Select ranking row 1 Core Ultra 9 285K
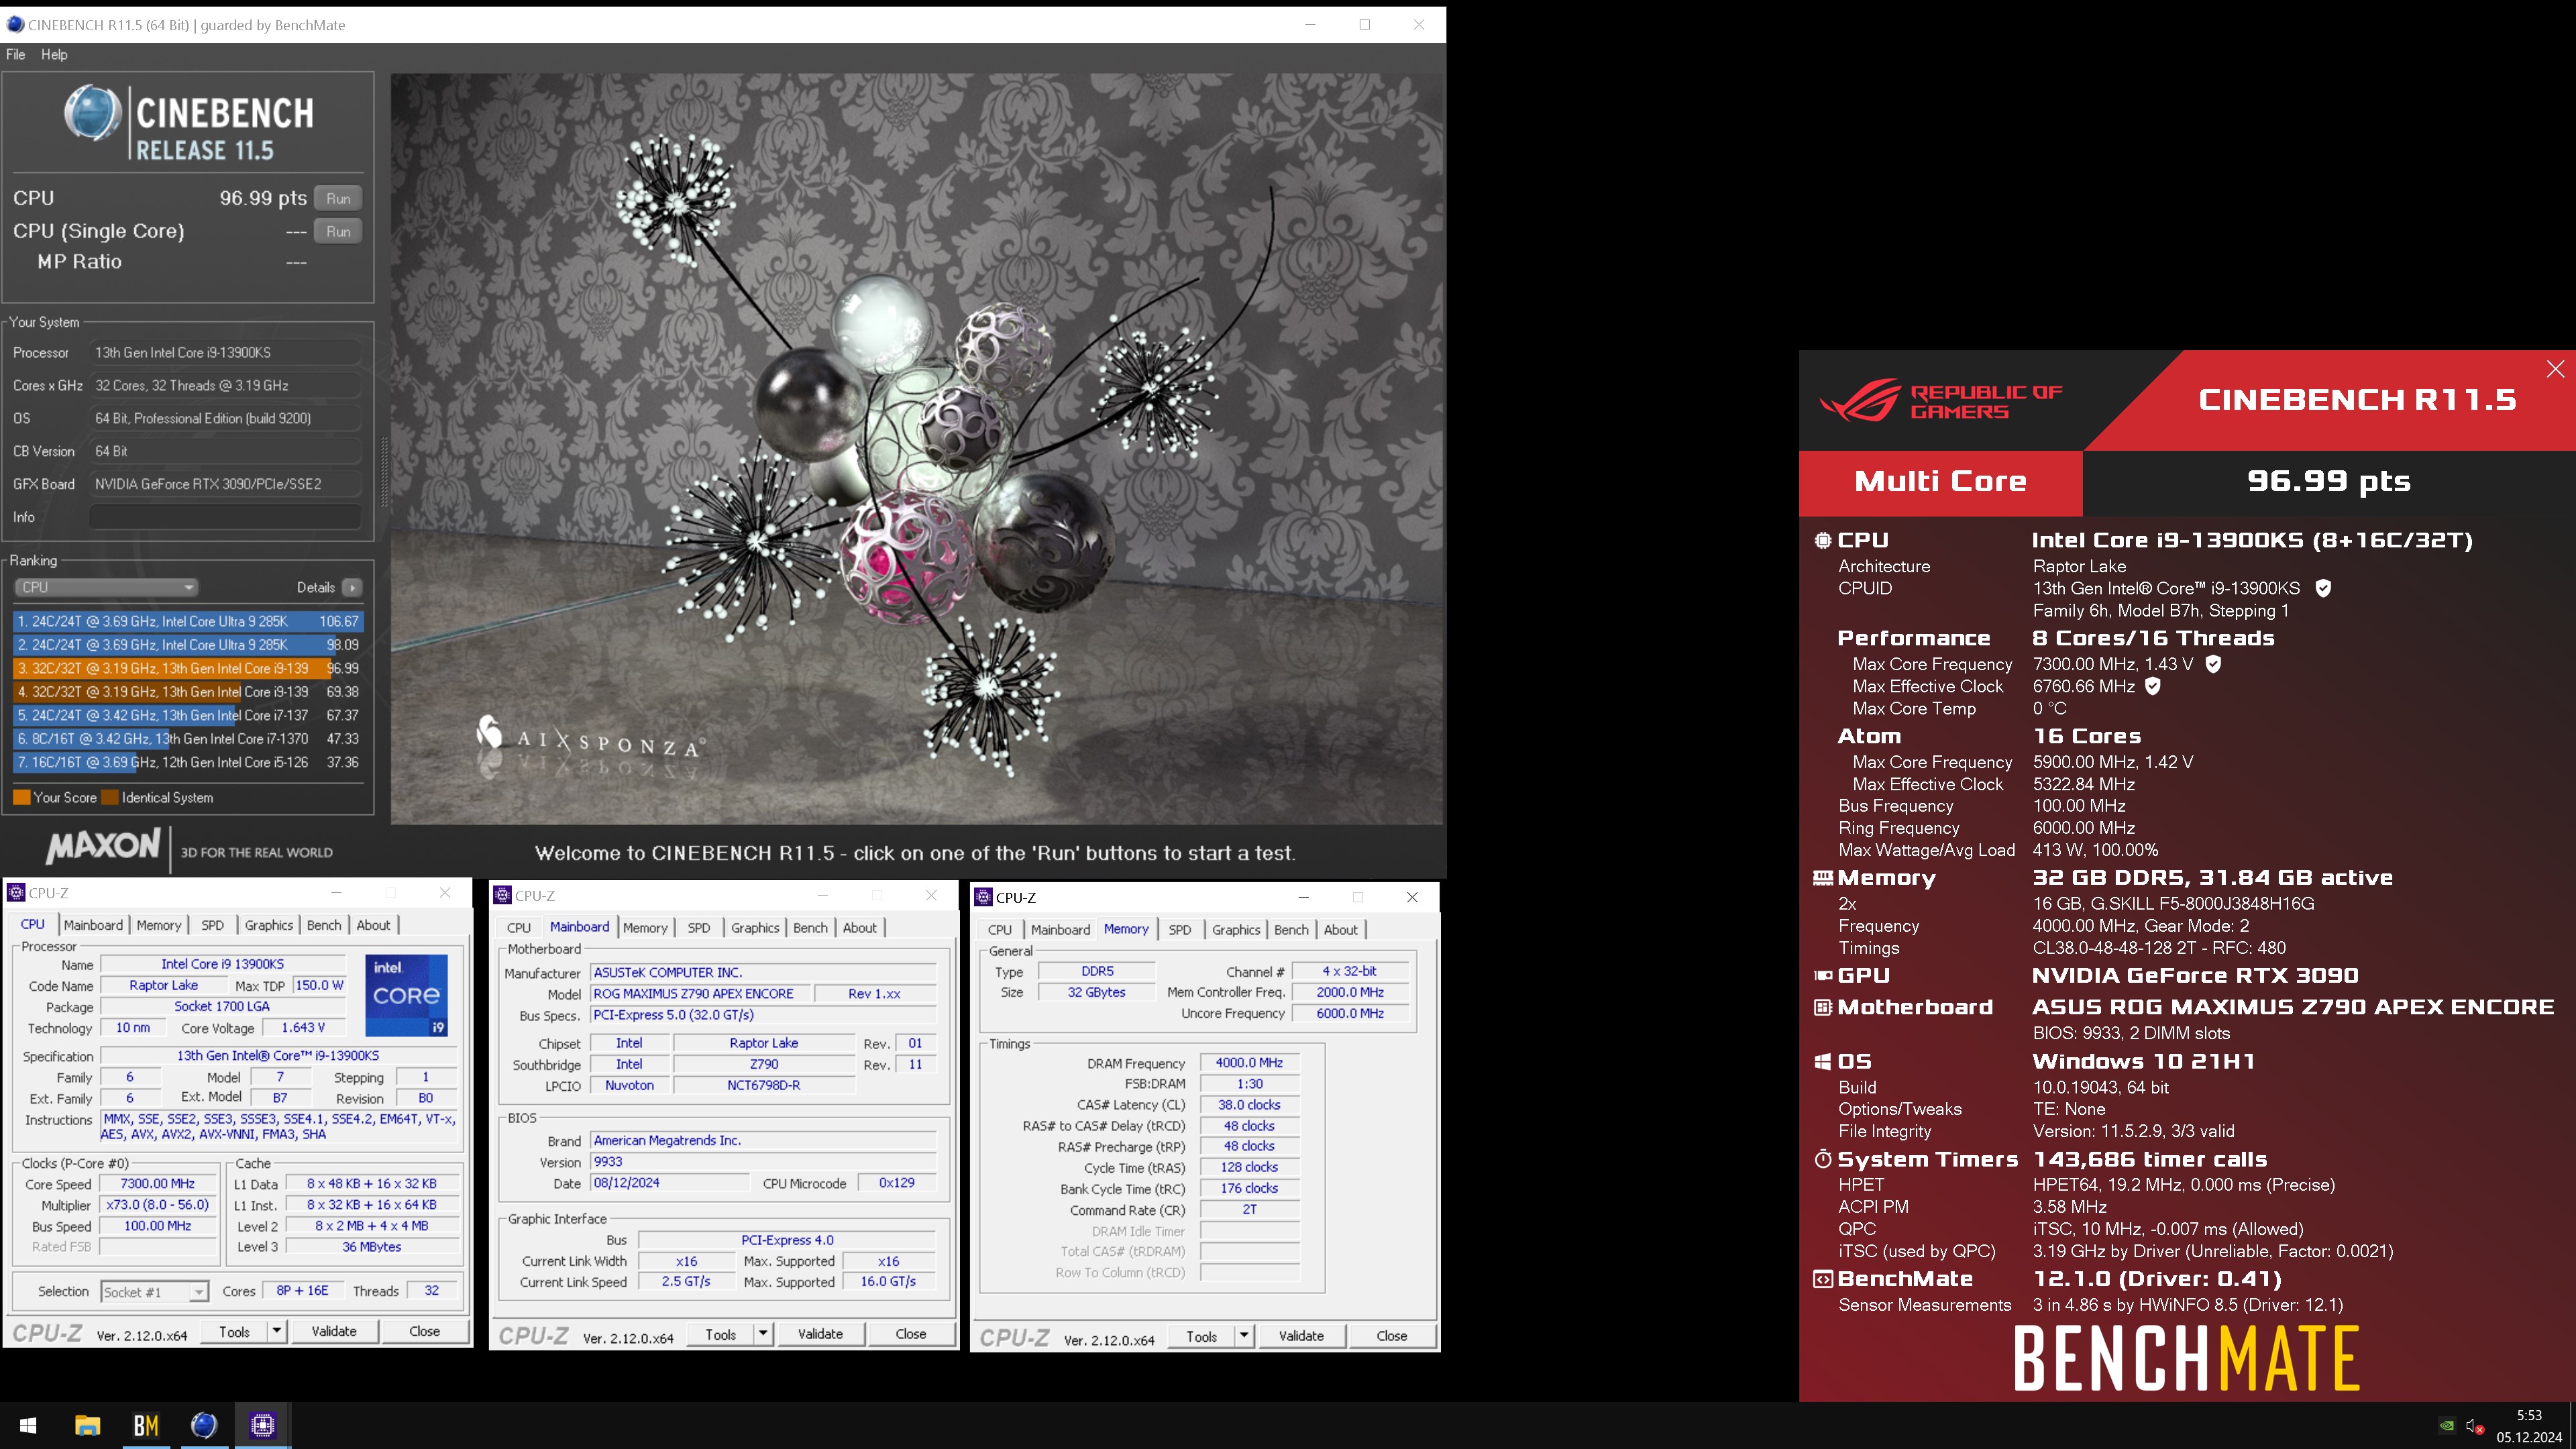Screen dimensions: 2576x1449 (188, 621)
